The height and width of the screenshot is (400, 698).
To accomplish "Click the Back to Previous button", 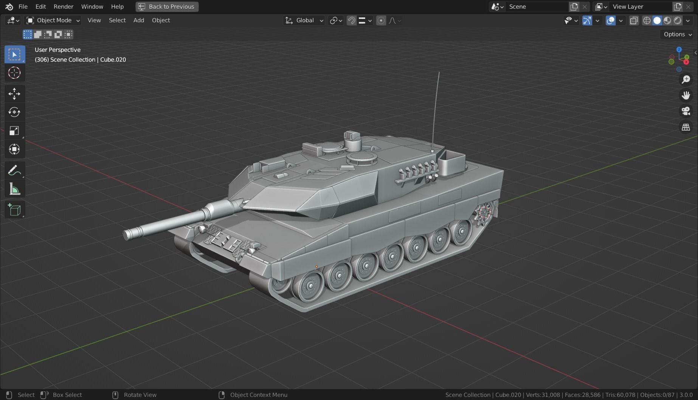I will [167, 6].
